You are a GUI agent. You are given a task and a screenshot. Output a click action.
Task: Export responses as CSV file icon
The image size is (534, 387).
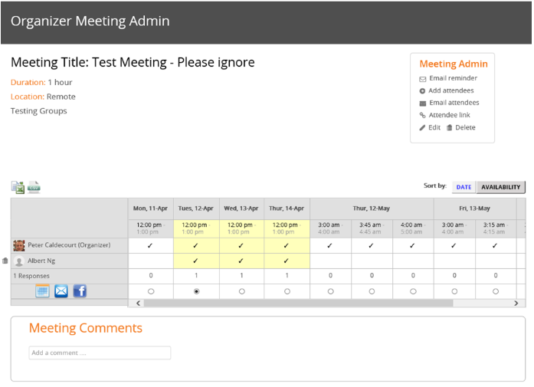click(x=34, y=187)
